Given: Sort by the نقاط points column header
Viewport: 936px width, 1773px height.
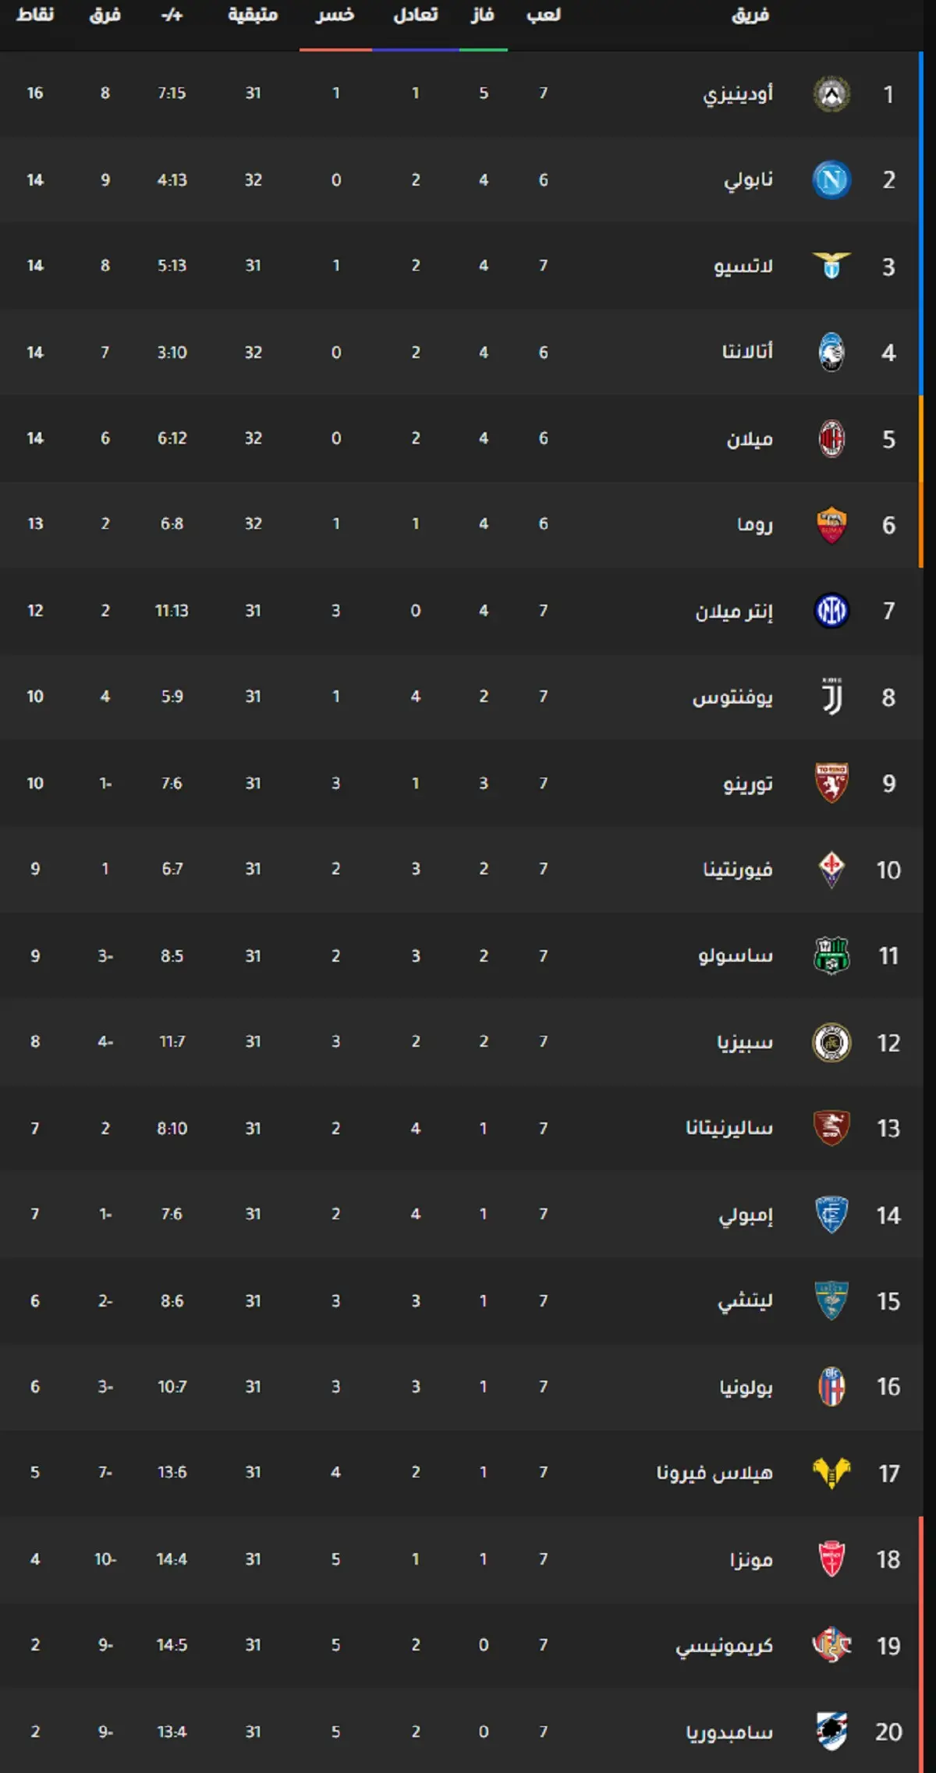Looking at the screenshot, I should click(35, 15).
